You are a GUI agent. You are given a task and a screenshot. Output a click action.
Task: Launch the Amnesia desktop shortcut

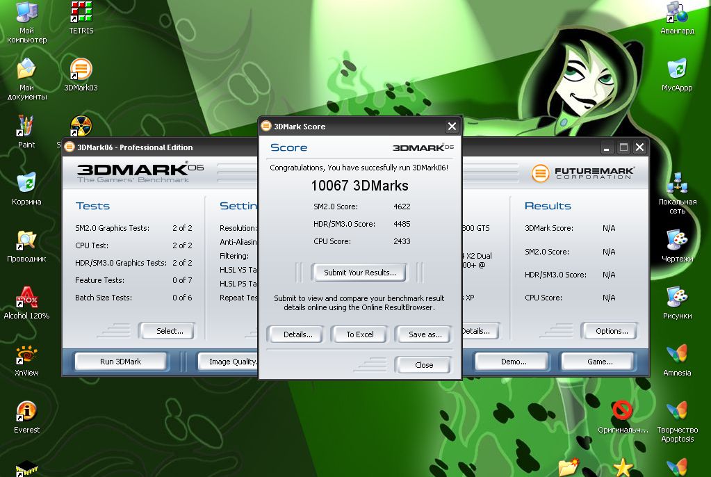pos(677,360)
